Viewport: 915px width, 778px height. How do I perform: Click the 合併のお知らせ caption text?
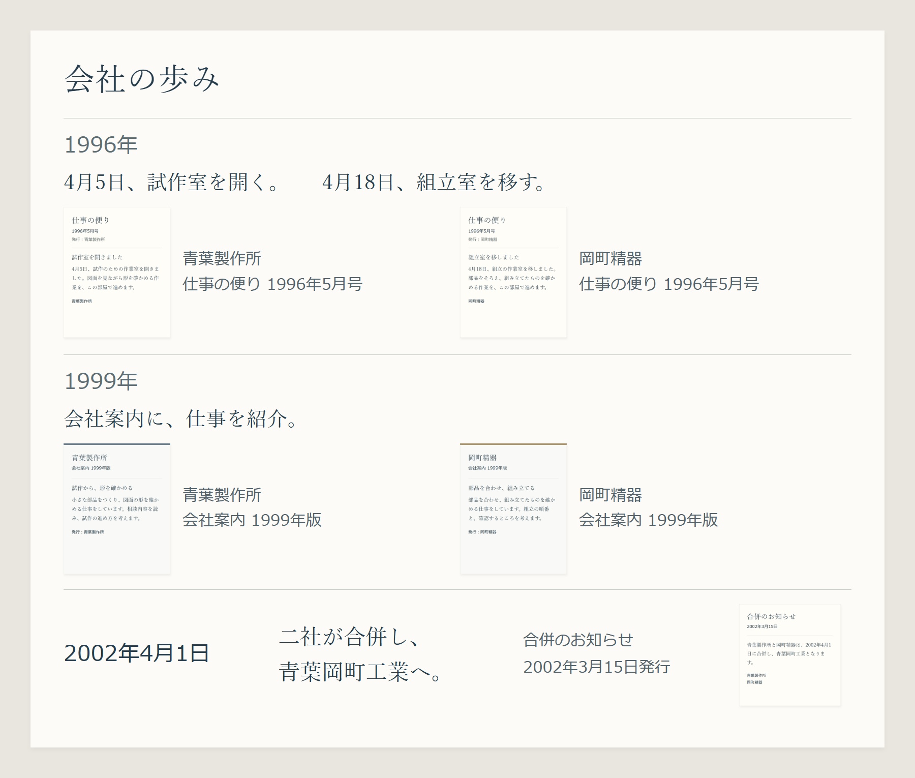click(x=578, y=639)
